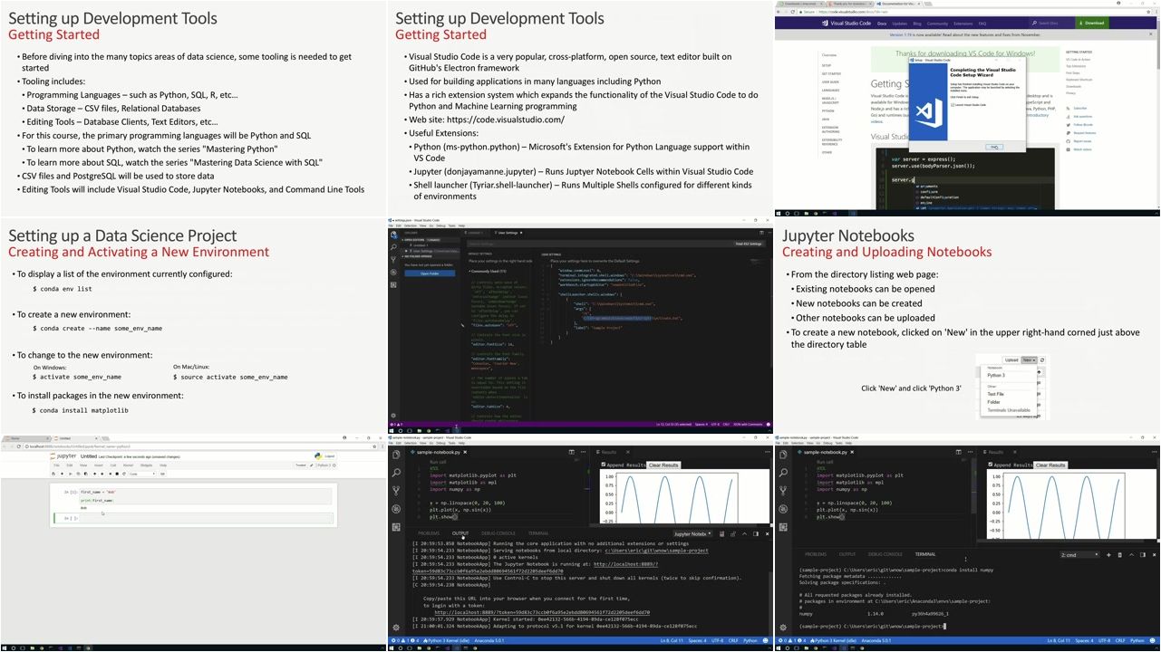Viewport: 1161px width, 652px height.
Task: Clear the output log using the icon next to Jupyter dropdown
Action: (721, 533)
